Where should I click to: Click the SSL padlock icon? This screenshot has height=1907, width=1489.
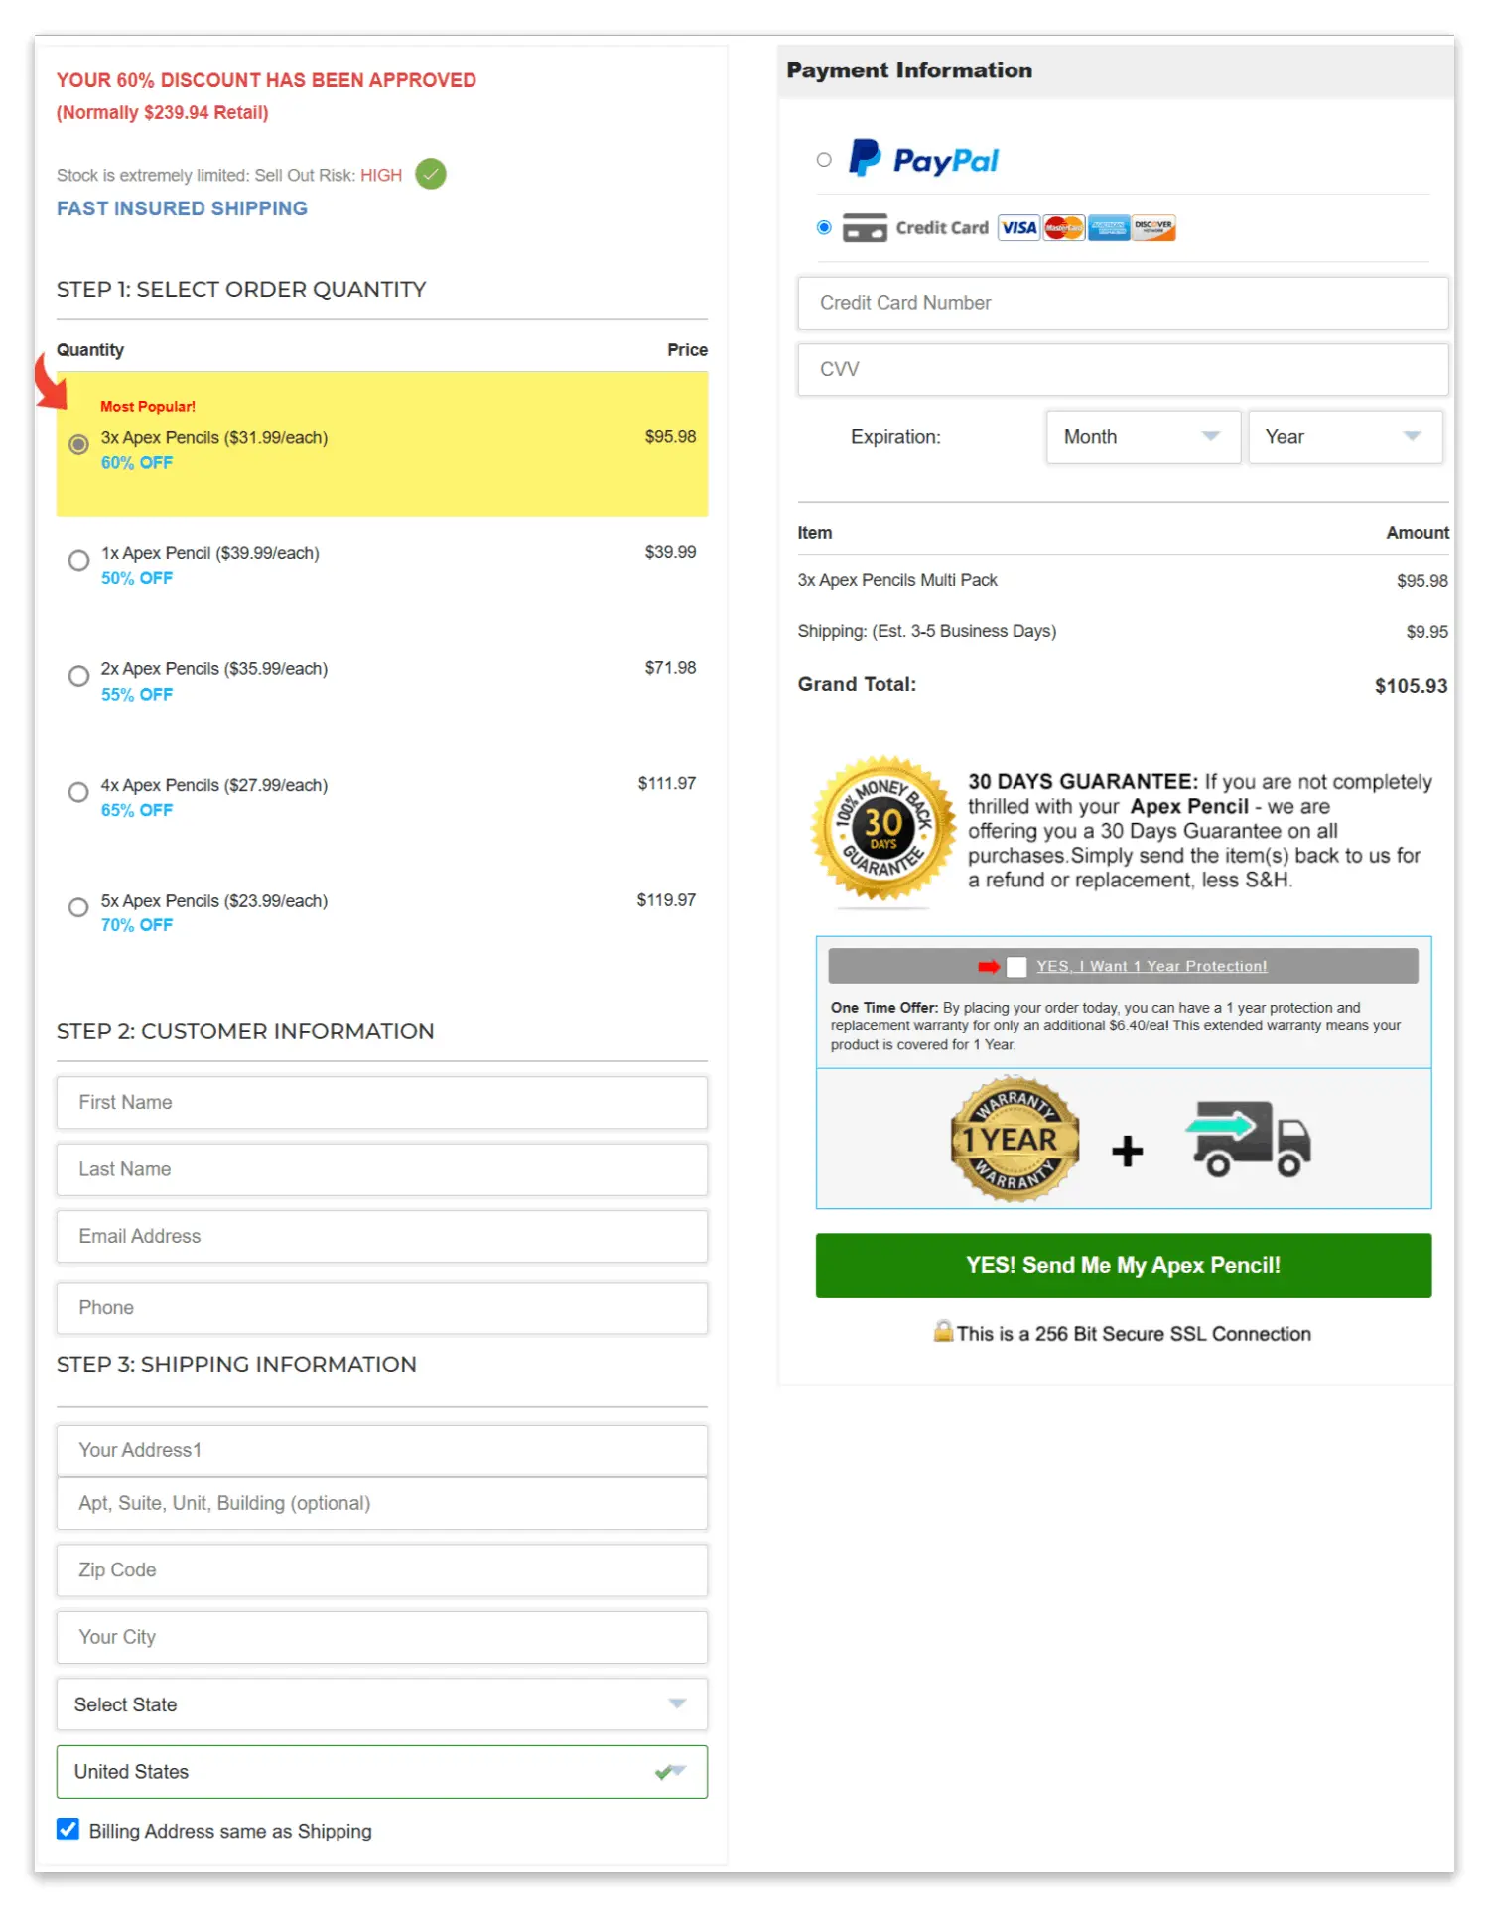pyautogui.click(x=943, y=1331)
